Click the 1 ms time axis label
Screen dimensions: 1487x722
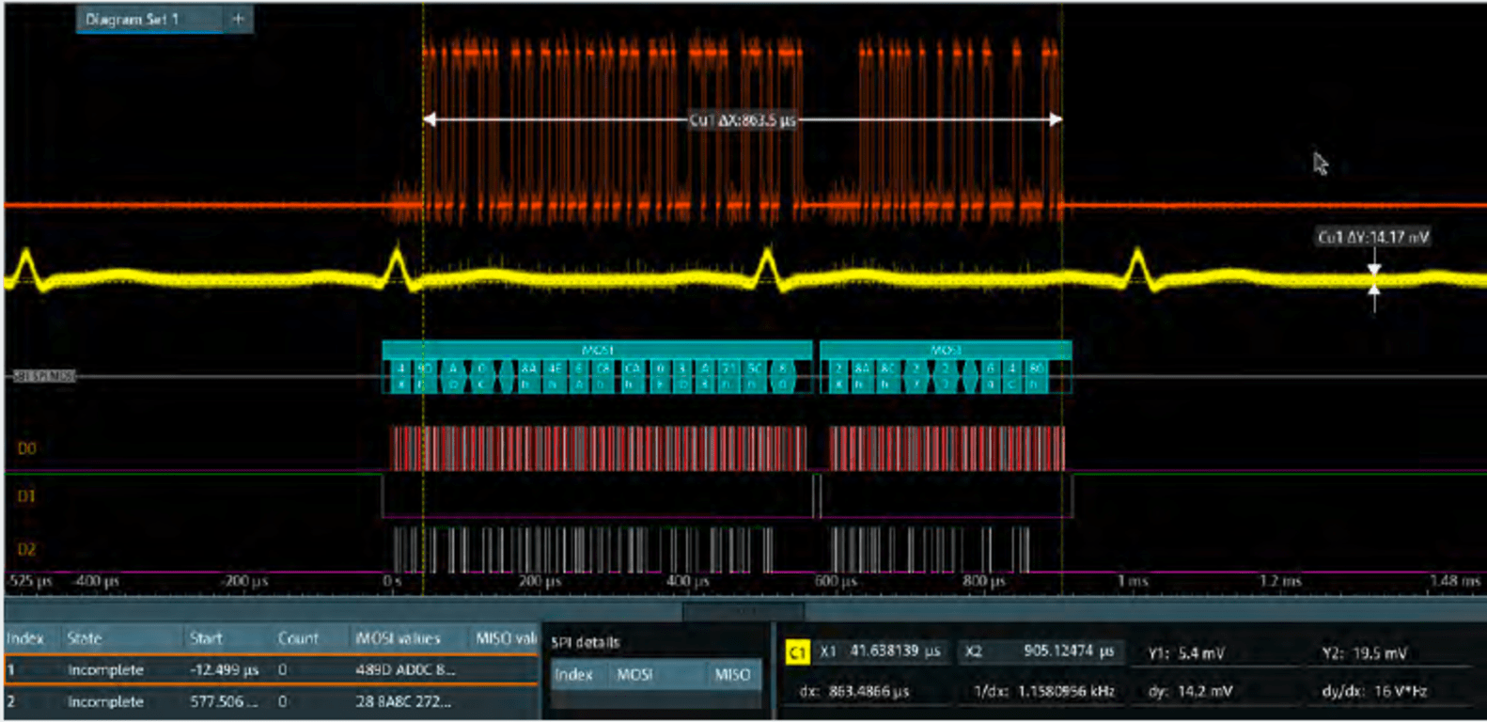[1133, 581]
